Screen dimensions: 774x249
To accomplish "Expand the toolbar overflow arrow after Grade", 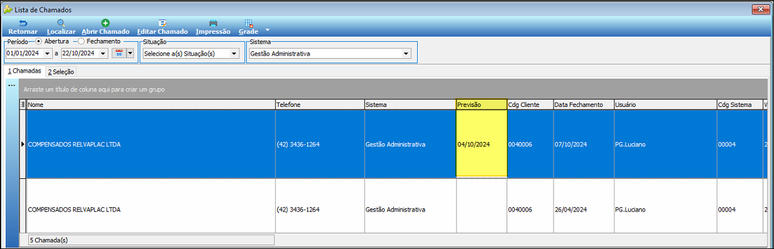I will pos(267,29).
